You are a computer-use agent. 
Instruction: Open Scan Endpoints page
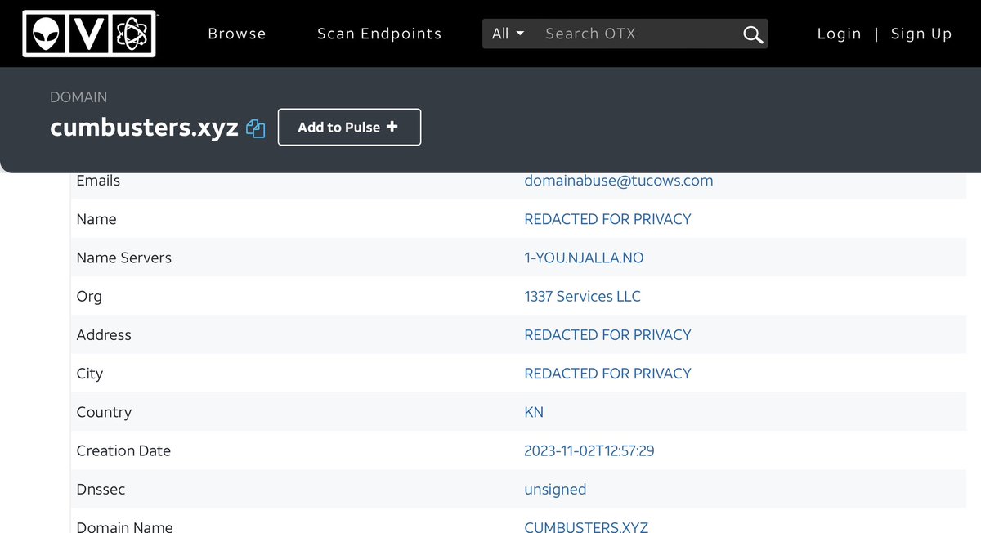coord(379,34)
